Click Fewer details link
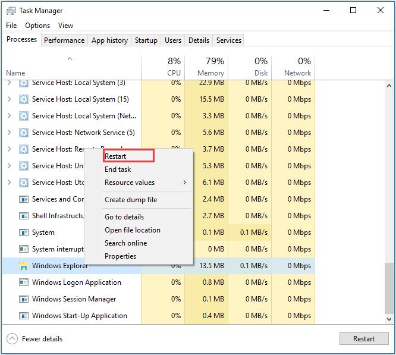396x355 pixels. [42, 339]
